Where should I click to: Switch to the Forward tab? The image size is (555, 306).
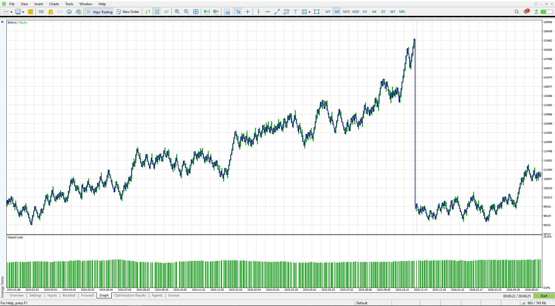pyautogui.click(x=87, y=295)
